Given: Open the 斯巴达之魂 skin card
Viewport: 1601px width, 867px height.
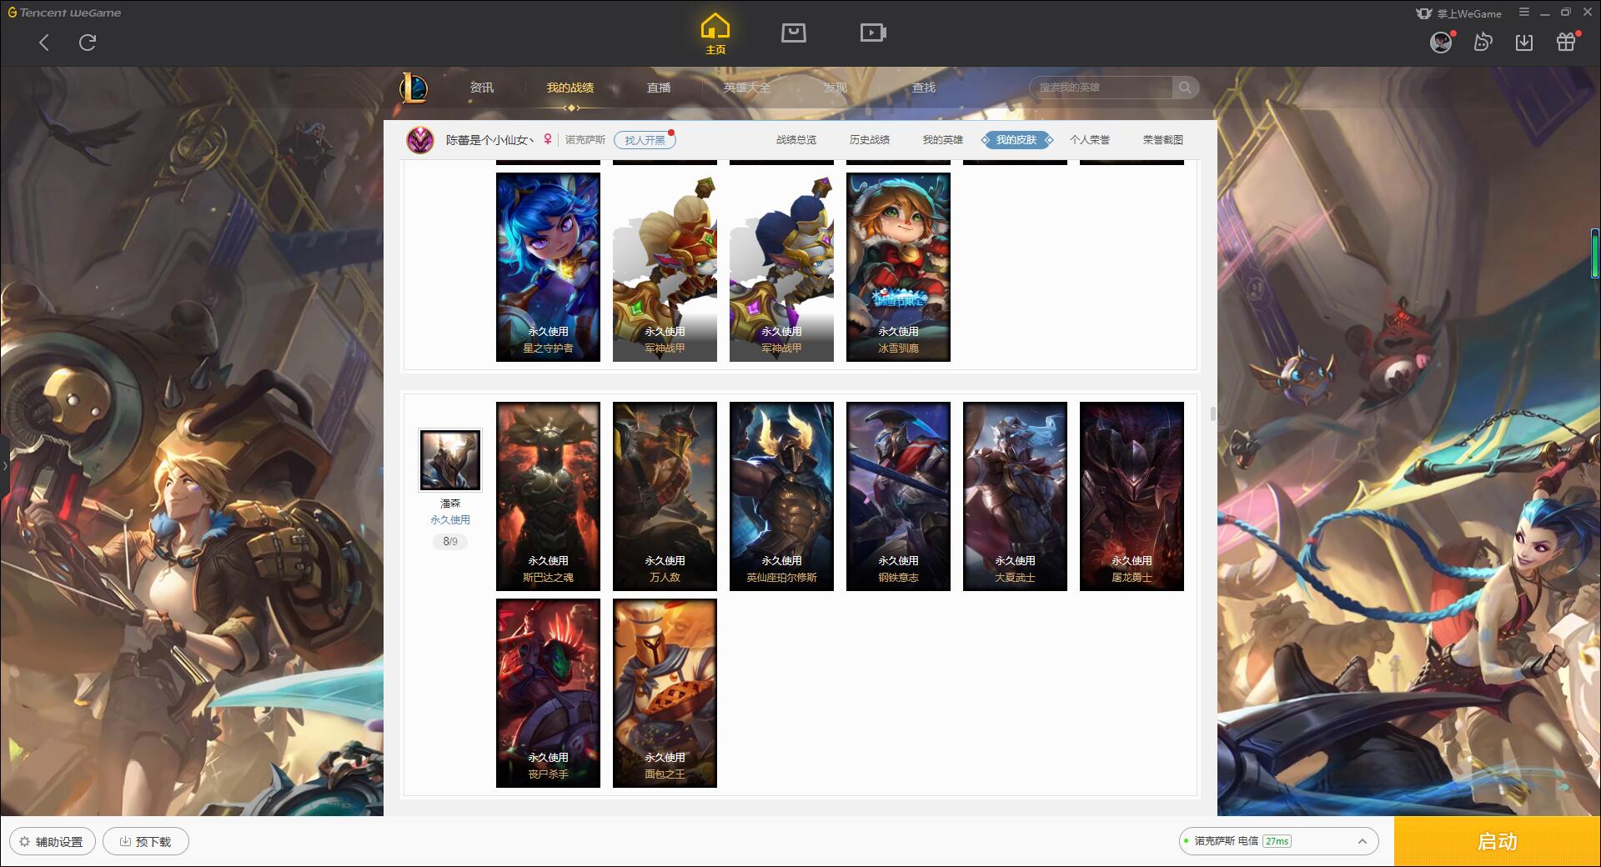Looking at the screenshot, I should pyautogui.click(x=548, y=496).
